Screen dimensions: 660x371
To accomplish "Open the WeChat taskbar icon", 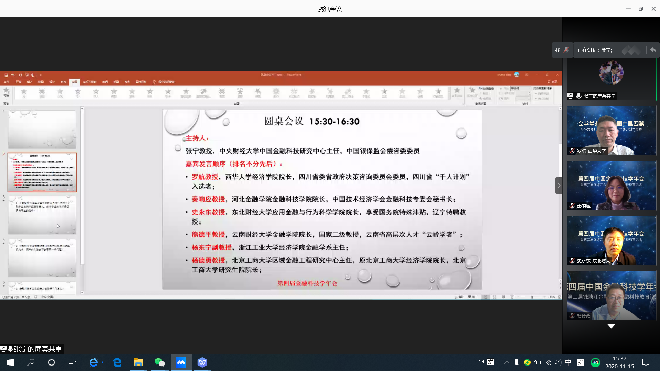I will point(159,362).
